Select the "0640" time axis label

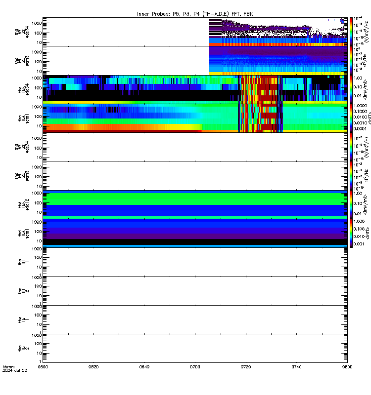pos(144,367)
